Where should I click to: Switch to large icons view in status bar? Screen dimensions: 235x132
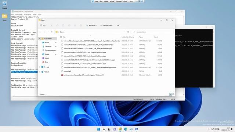(x=173, y=94)
